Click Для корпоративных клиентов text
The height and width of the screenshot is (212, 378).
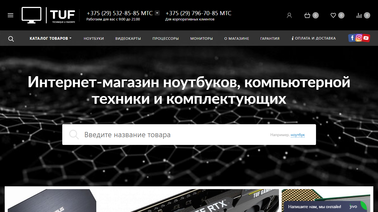click(x=190, y=19)
